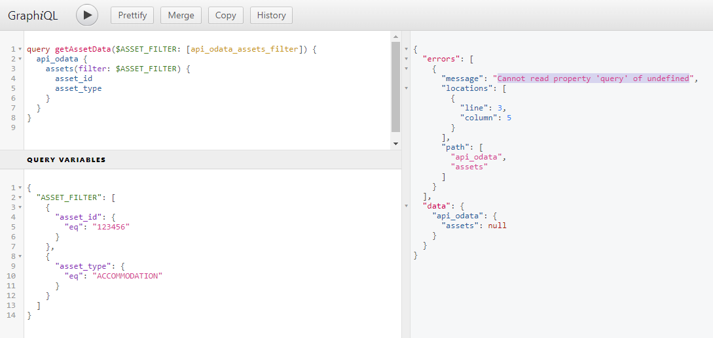Copy the query using the Copy button
Screen dimensions: 713x338
tap(225, 15)
